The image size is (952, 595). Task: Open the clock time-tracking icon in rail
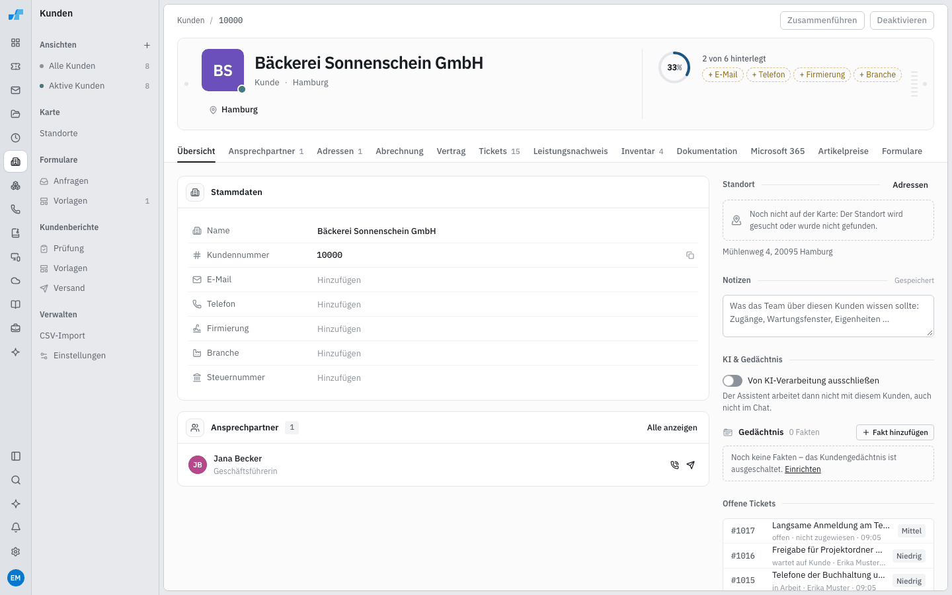click(x=15, y=138)
